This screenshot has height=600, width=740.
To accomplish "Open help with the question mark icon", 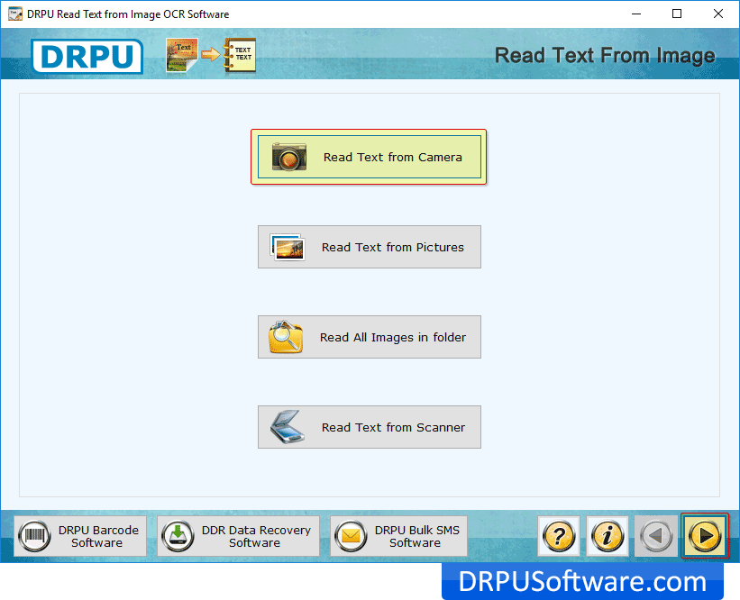I will point(560,537).
